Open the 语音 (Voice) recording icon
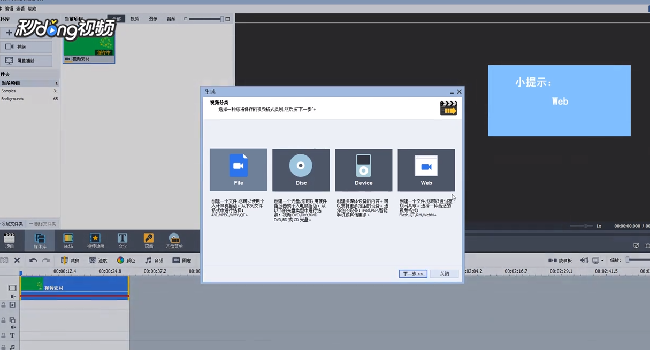Image resolution: width=650 pixels, height=350 pixels. (148, 240)
